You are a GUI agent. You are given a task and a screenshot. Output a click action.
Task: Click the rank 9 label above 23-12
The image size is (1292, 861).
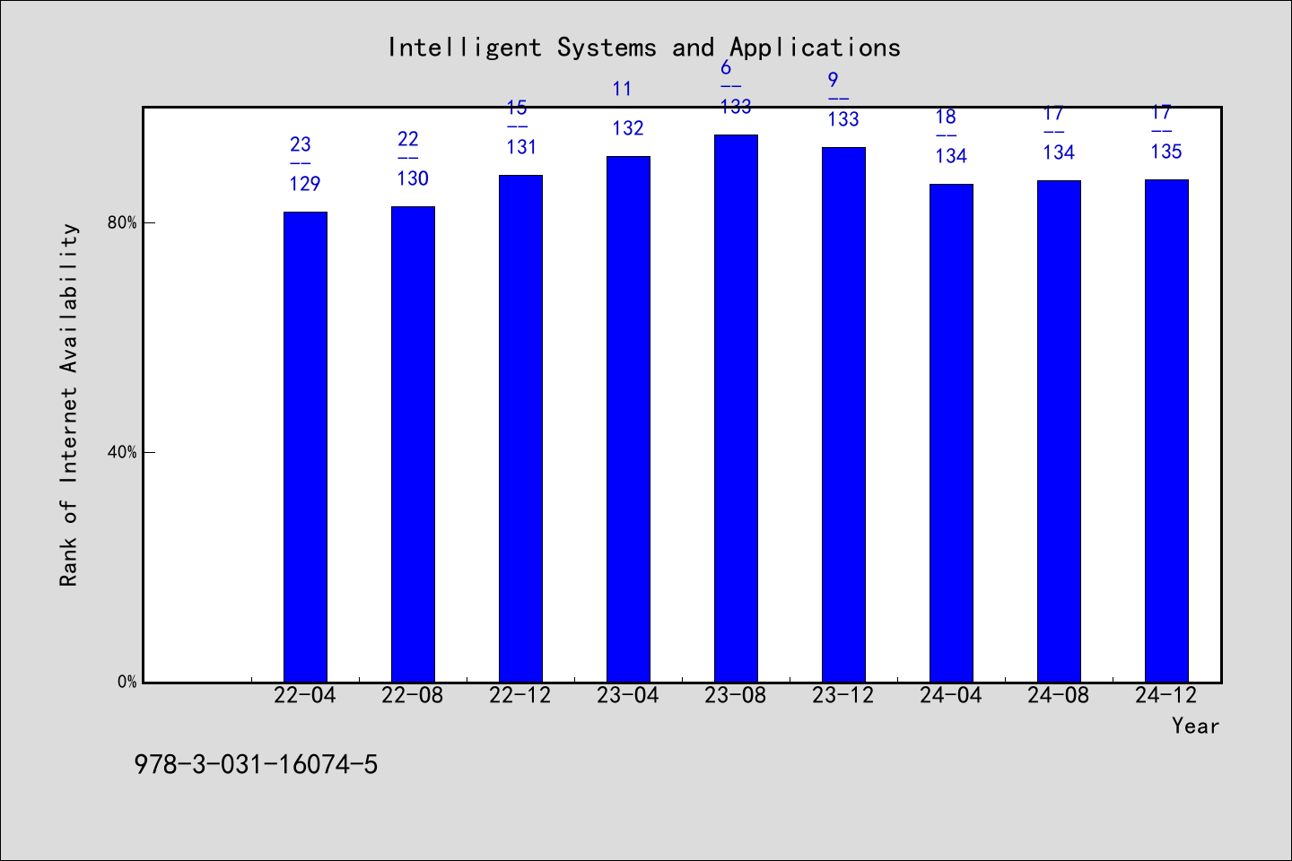[834, 80]
